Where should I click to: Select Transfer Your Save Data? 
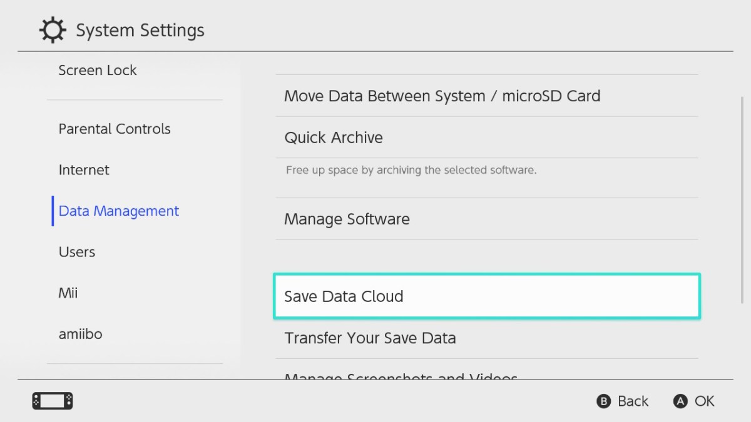(370, 338)
